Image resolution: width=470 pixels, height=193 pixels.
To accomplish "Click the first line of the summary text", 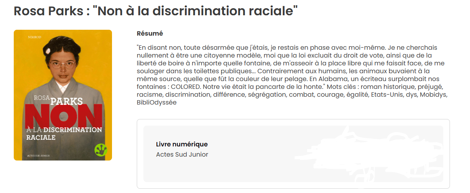I will (287, 48).
